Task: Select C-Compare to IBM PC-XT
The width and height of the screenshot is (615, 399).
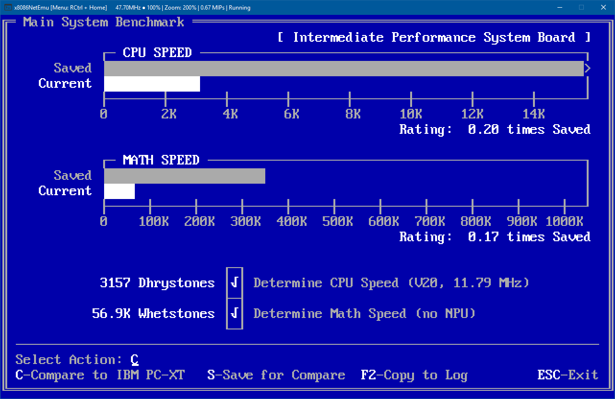Action: tap(100, 375)
